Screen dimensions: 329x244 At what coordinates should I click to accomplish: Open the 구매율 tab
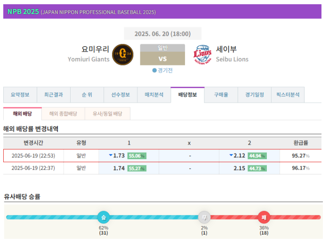pos(221,95)
